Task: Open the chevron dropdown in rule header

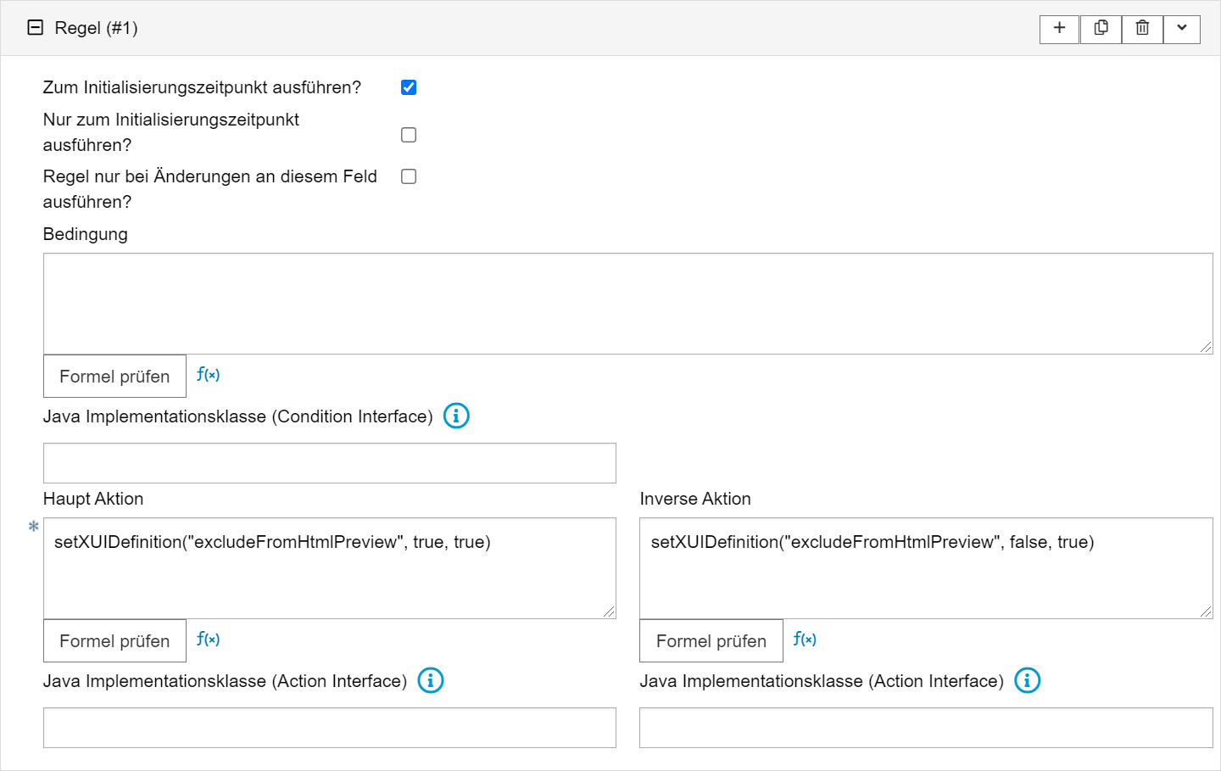Action: tap(1182, 29)
